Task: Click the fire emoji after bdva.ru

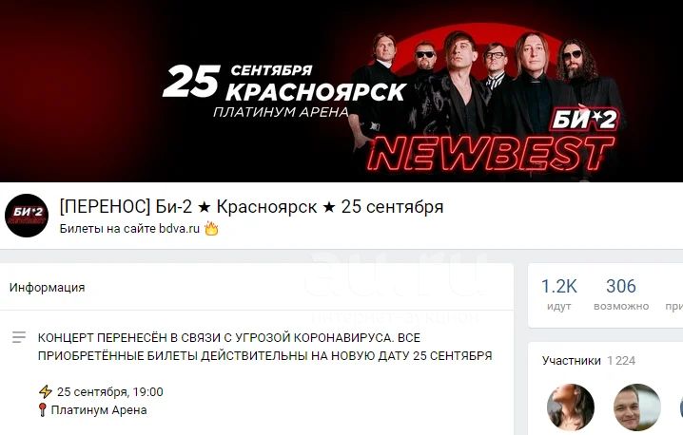Action: pyautogui.click(x=212, y=228)
